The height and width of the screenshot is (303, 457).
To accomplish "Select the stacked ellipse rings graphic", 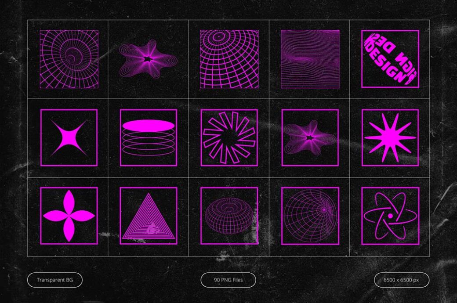I will (148, 137).
